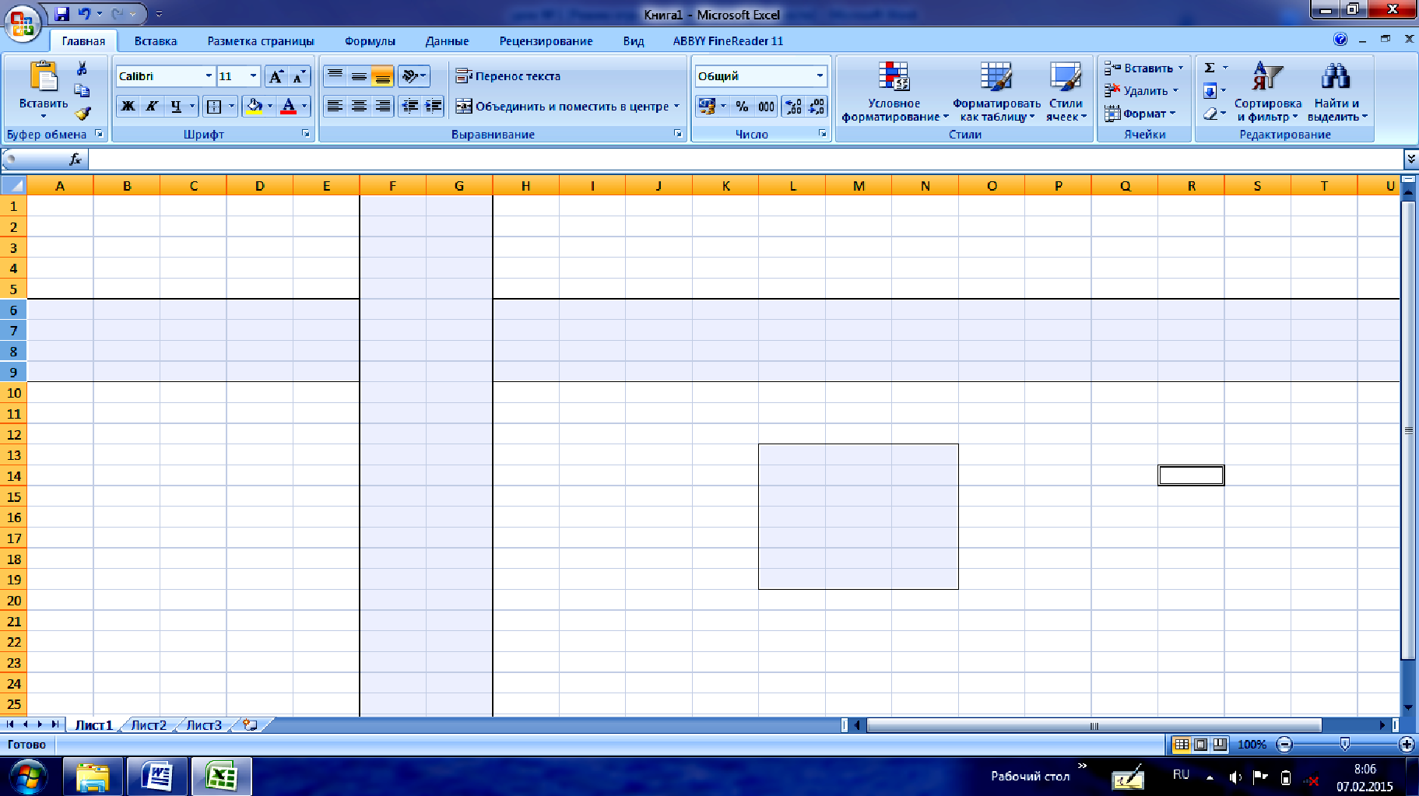
Task: Open the Общий number format dropdown
Action: point(820,75)
